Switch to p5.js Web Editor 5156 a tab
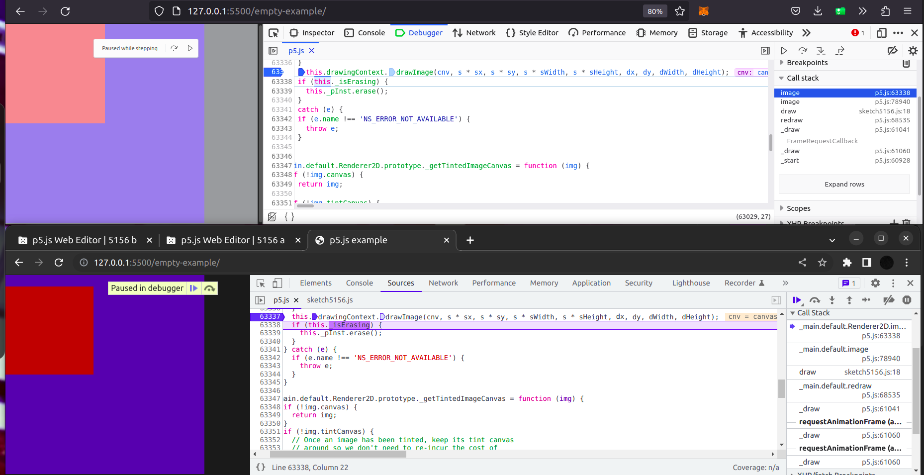The image size is (924, 475). pyautogui.click(x=233, y=240)
